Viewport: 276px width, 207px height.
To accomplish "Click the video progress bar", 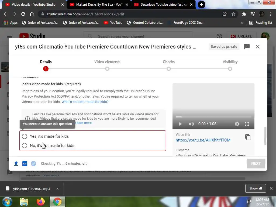I will pos(213,117).
